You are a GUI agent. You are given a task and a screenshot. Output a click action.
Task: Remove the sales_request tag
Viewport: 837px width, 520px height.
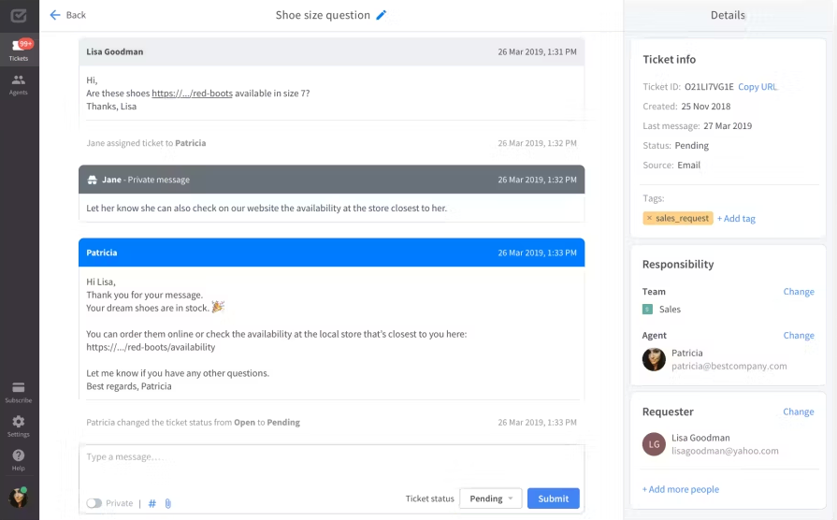click(x=649, y=218)
